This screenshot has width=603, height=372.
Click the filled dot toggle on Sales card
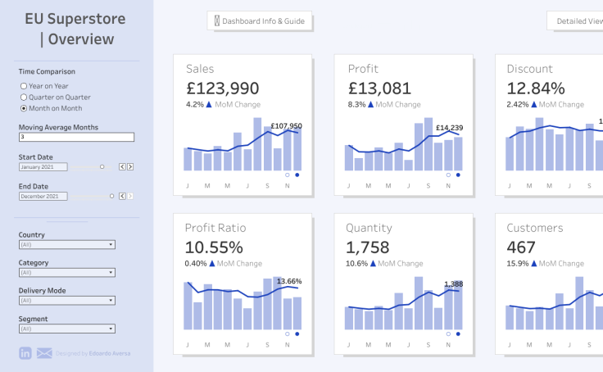point(297,175)
